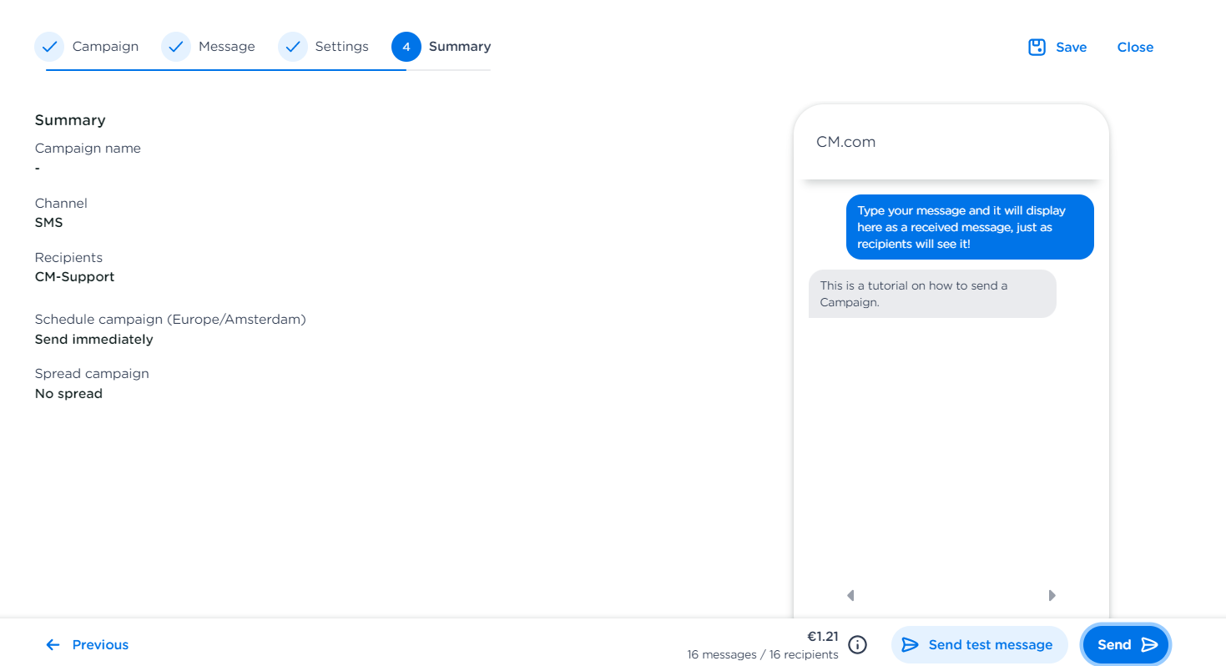This screenshot has height=666, width=1226.
Task: Click paper plane icon on Send test message
Action: (x=911, y=644)
